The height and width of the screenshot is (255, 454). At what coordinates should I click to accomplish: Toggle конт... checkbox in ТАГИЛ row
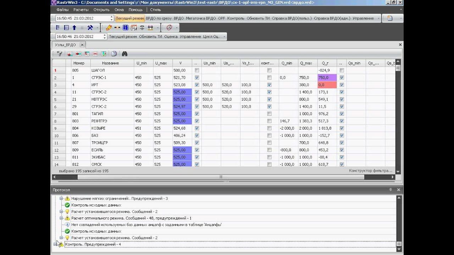point(269,114)
